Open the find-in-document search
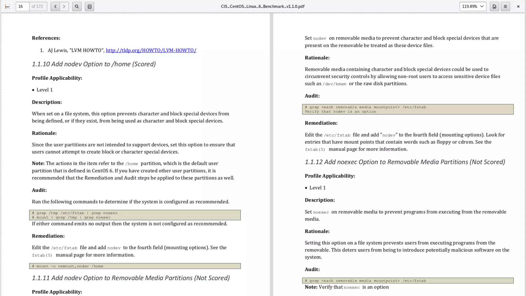 pos(77,6)
